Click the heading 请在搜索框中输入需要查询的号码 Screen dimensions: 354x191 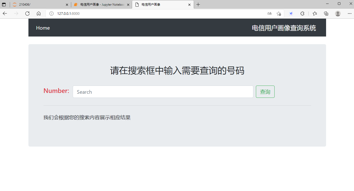[177, 71]
